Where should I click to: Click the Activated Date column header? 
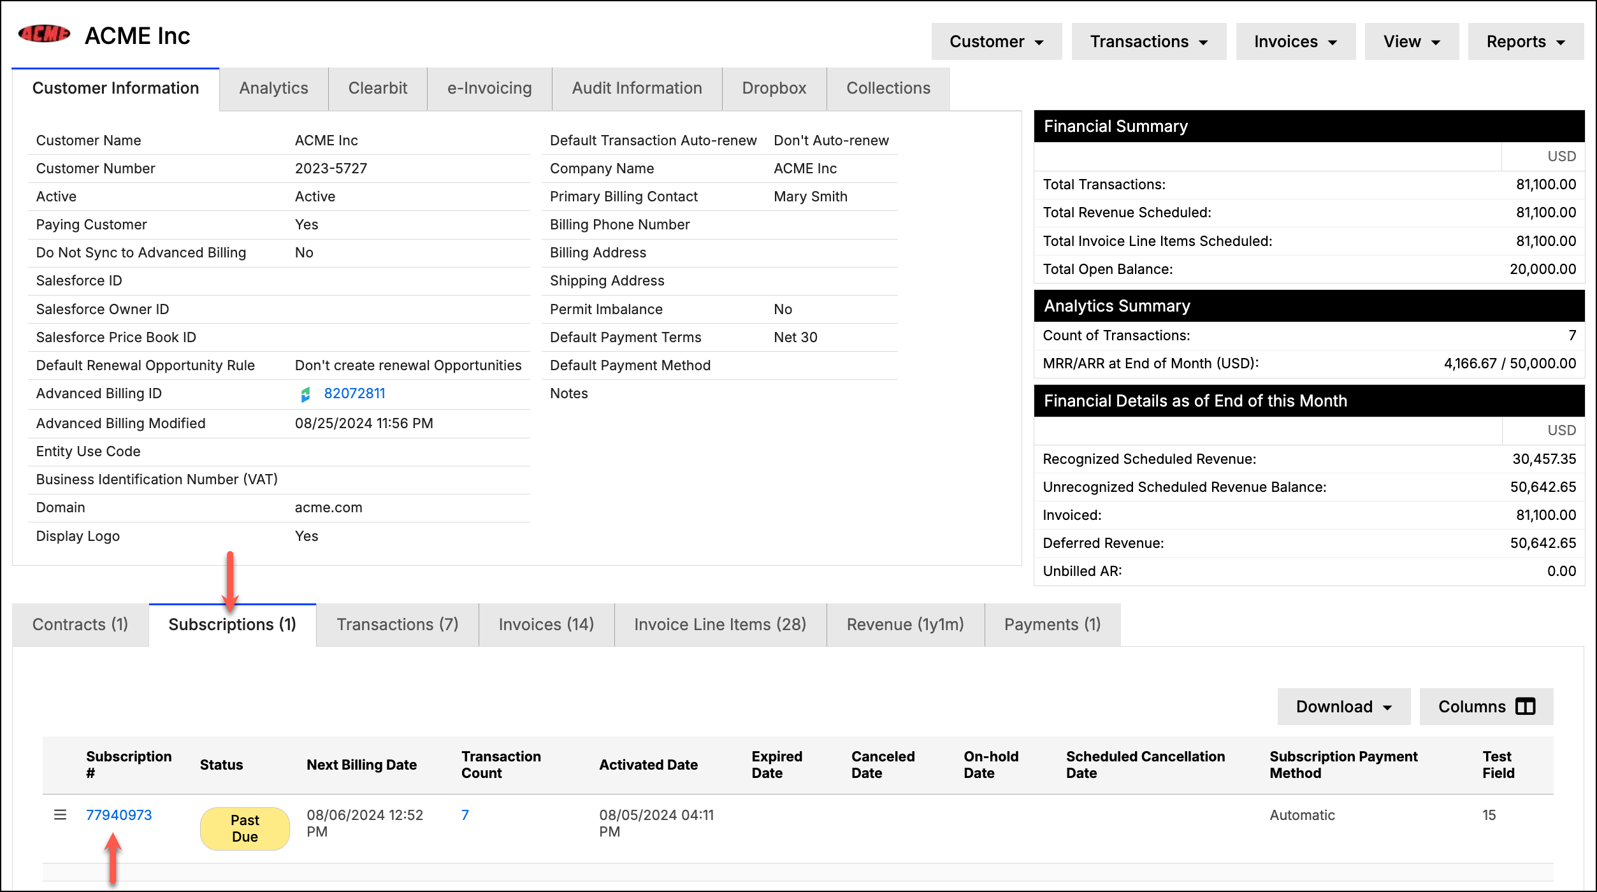pyautogui.click(x=648, y=765)
